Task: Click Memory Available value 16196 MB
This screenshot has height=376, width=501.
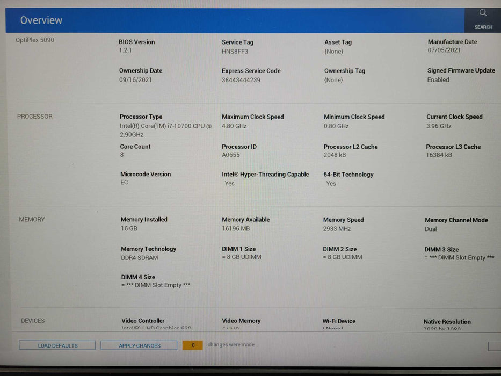Action: click(x=236, y=229)
